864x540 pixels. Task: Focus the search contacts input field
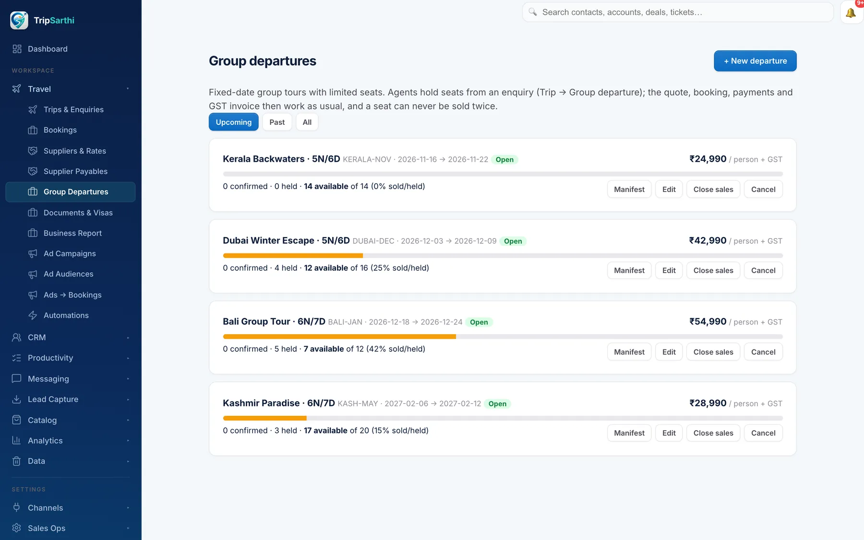(678, 12)
